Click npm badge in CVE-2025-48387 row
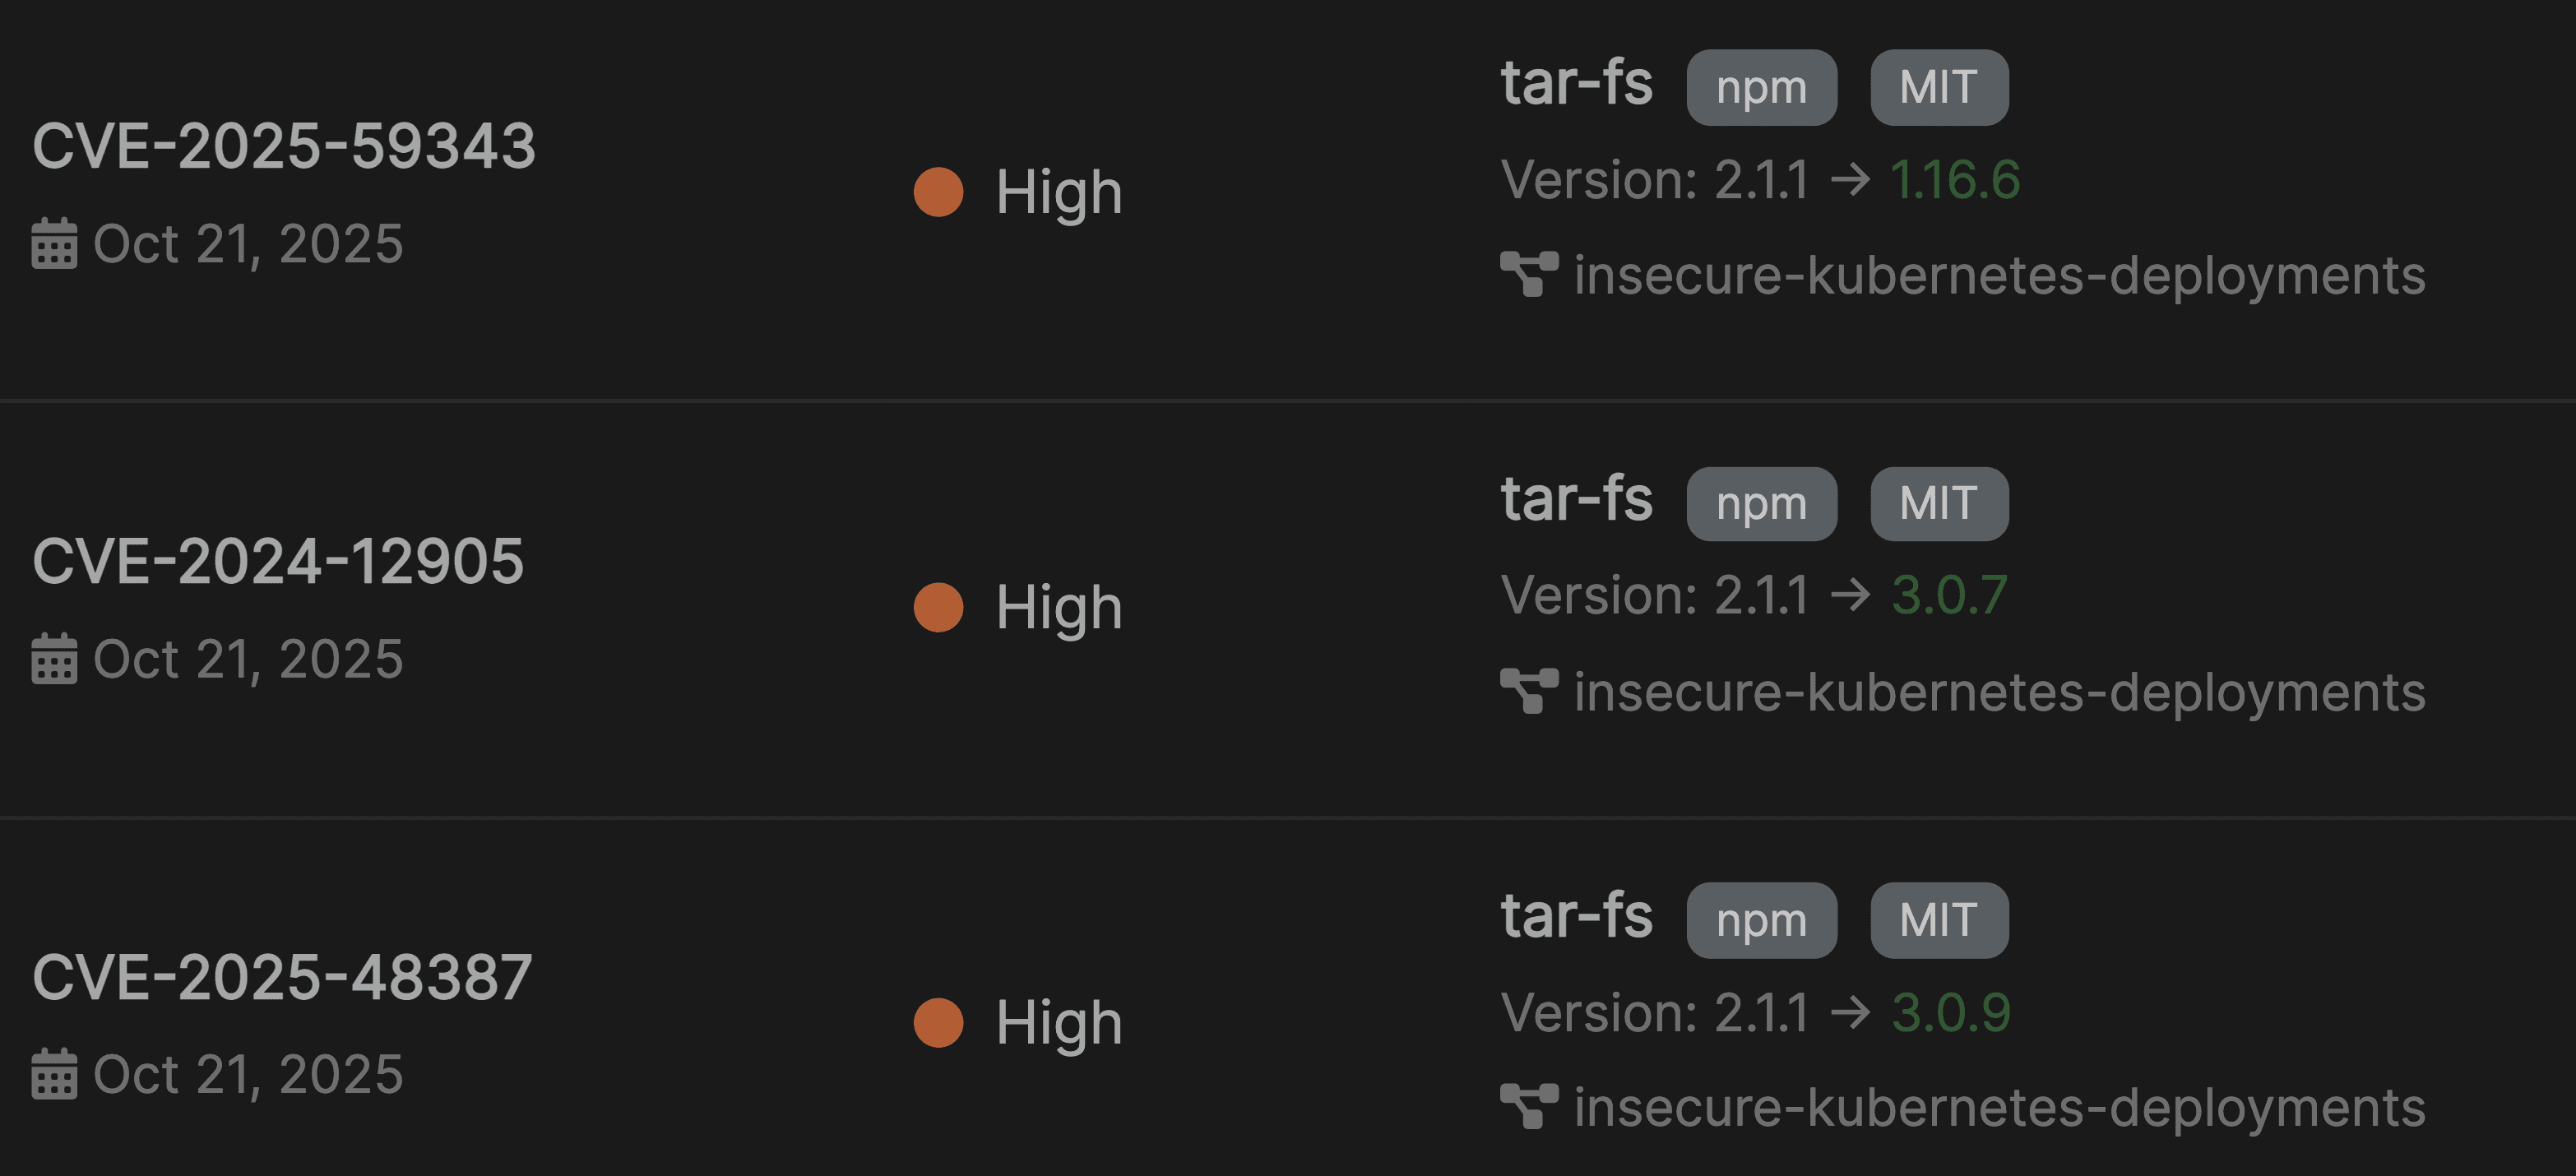Screen dimensions: 2576x1176 (1761, 920)
